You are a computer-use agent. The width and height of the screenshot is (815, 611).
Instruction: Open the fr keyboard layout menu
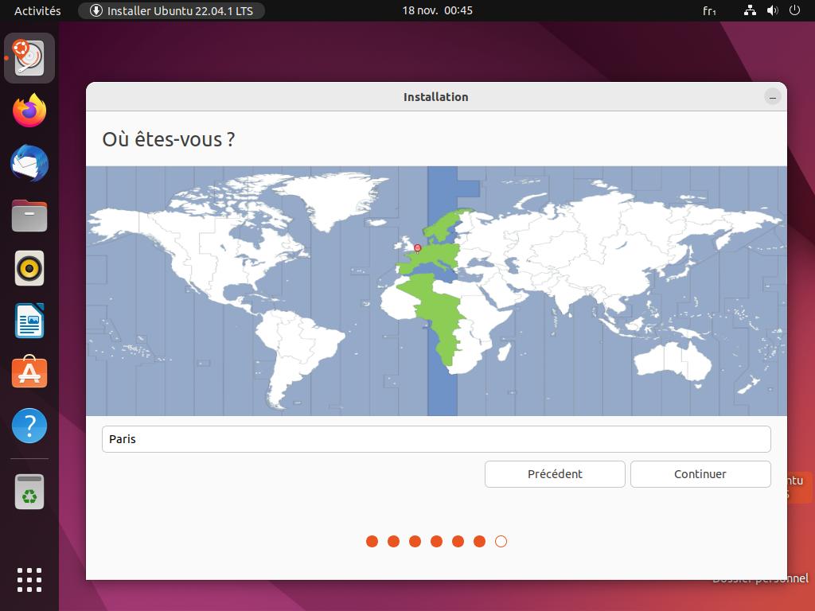click(709, 10)
